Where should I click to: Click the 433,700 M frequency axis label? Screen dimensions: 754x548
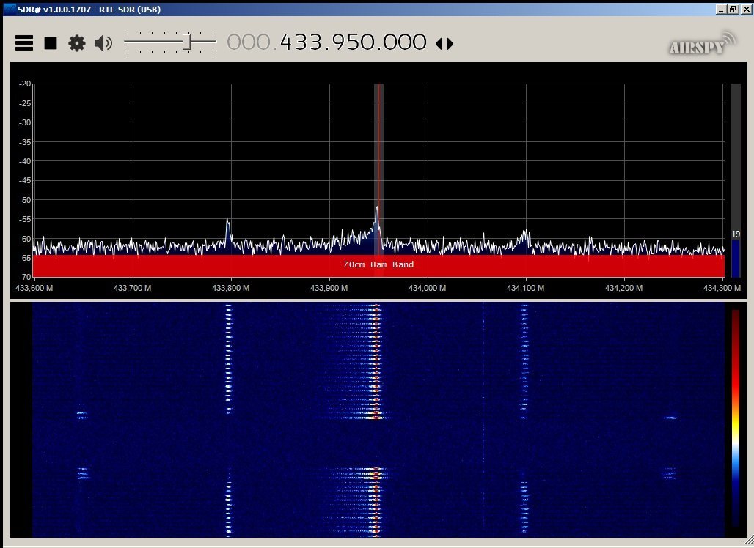click(x=132, y=288)
